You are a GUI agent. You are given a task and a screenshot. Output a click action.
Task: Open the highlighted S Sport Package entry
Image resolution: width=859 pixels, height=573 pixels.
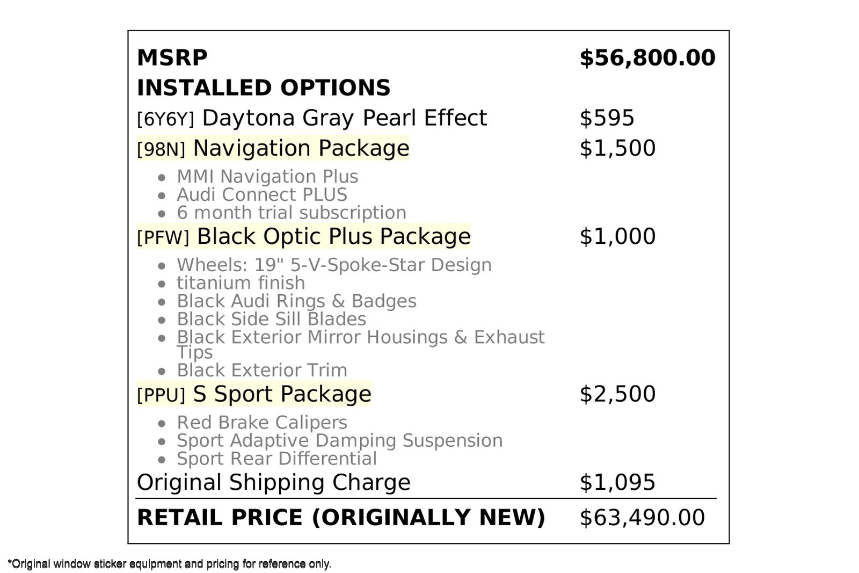pyautogui.click(x=254, y=394)
